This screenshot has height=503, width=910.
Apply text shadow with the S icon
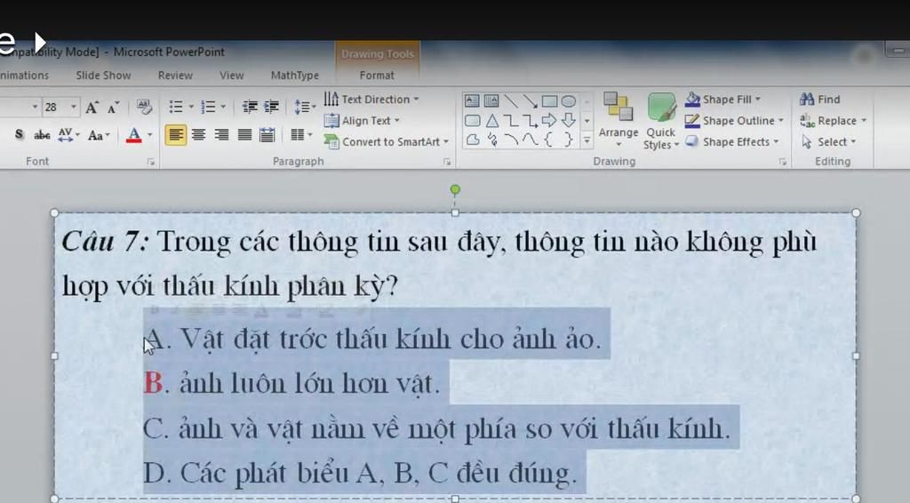point(20,135)
